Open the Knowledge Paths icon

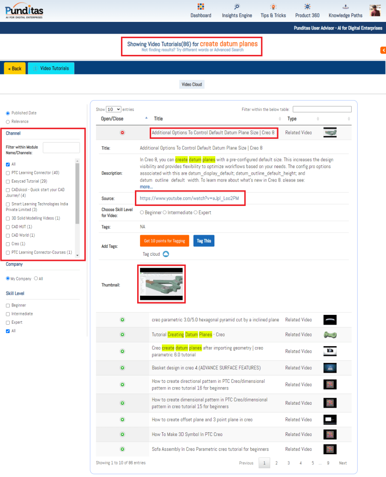coord(346,7)
